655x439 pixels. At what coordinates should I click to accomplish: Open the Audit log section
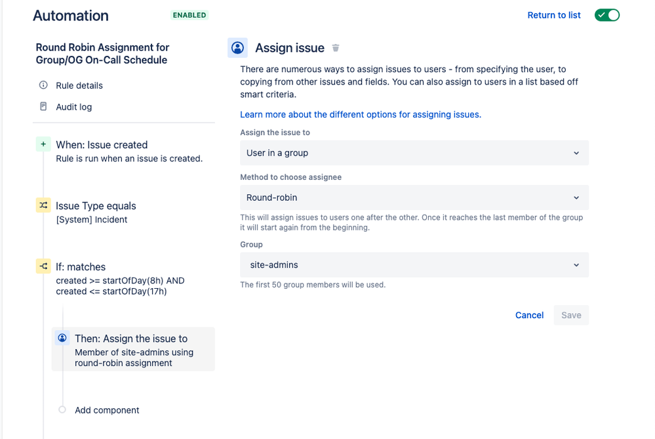tap(73, 106)
